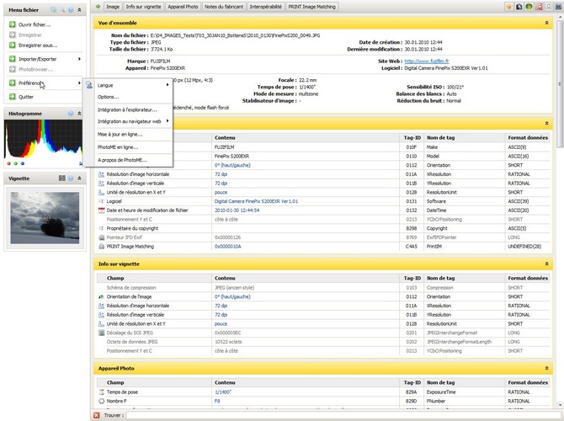Click the help icon in Histogramme panel header
564x421 pixels.
71,112
